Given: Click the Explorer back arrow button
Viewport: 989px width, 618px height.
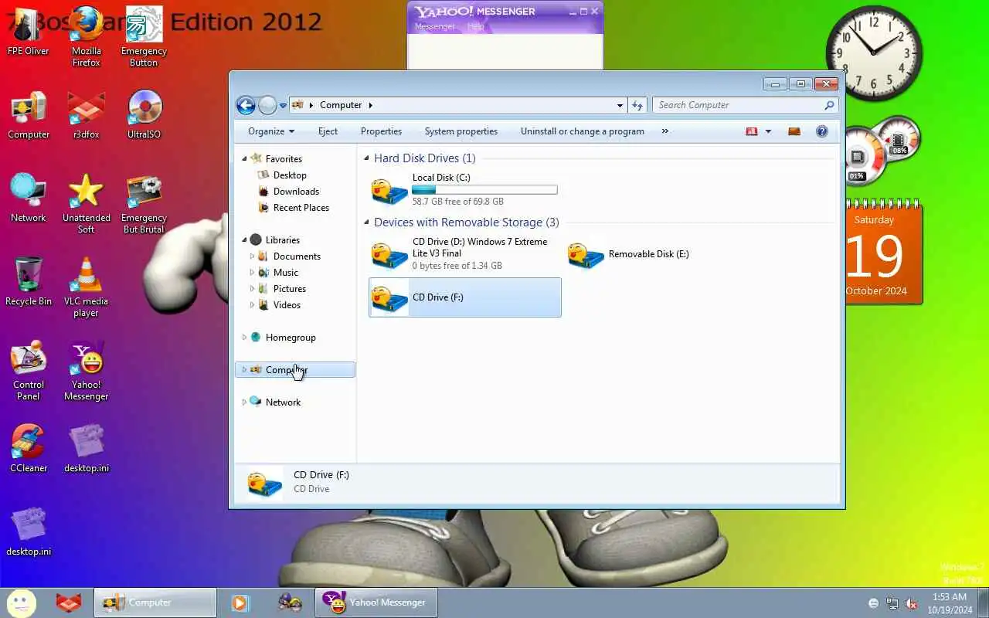Looking at the screenshot, I should pos(246,105).
